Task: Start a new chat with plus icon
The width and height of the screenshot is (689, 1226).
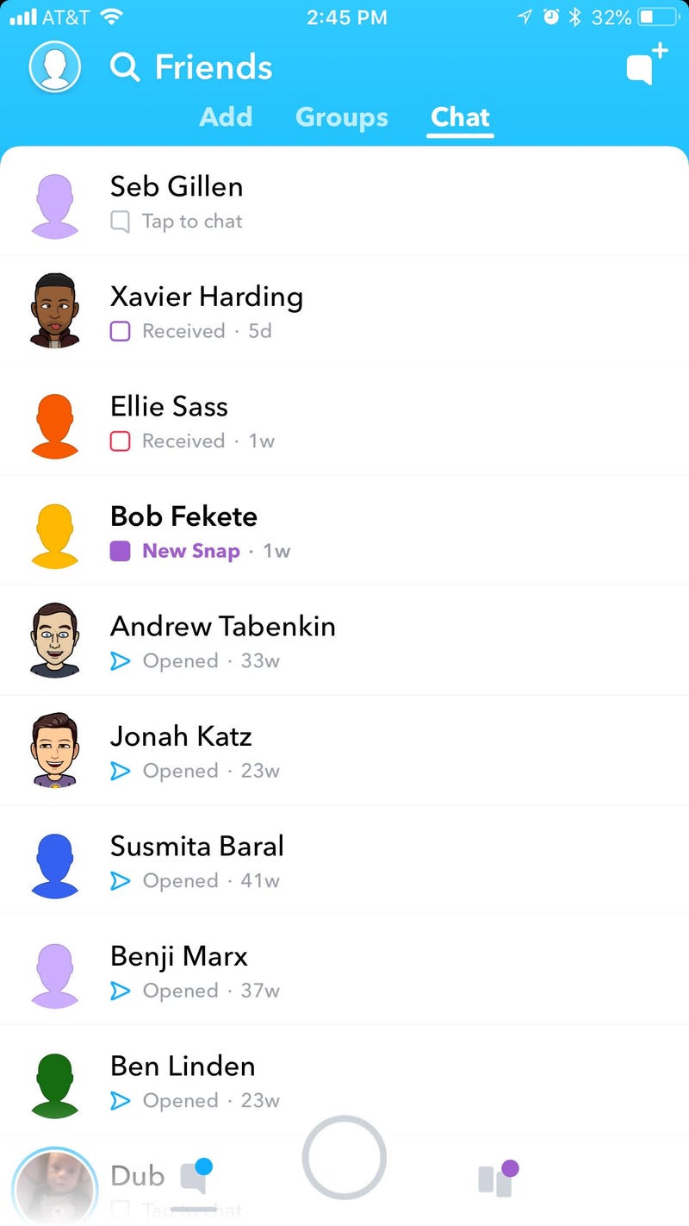Action: click(x=646, y=65)
